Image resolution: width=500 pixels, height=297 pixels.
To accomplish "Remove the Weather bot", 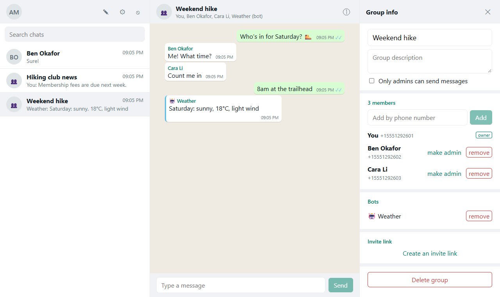I will (x=479, y=216).
